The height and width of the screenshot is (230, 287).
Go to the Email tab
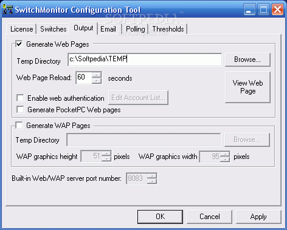point(109,29)
